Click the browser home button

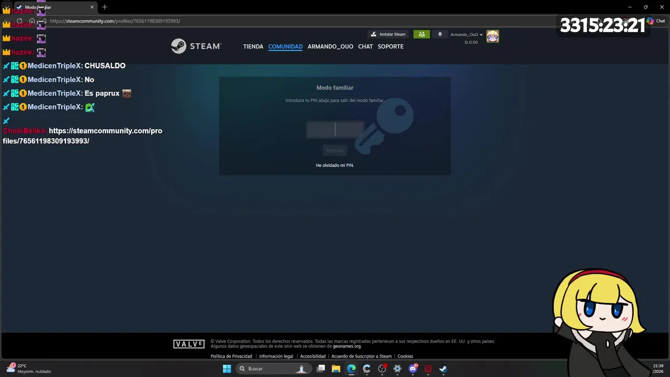click(32, 21)
